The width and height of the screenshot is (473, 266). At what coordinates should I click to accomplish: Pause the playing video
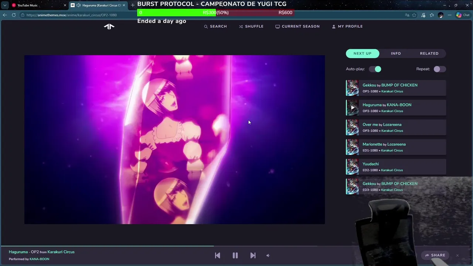point(235,255)
